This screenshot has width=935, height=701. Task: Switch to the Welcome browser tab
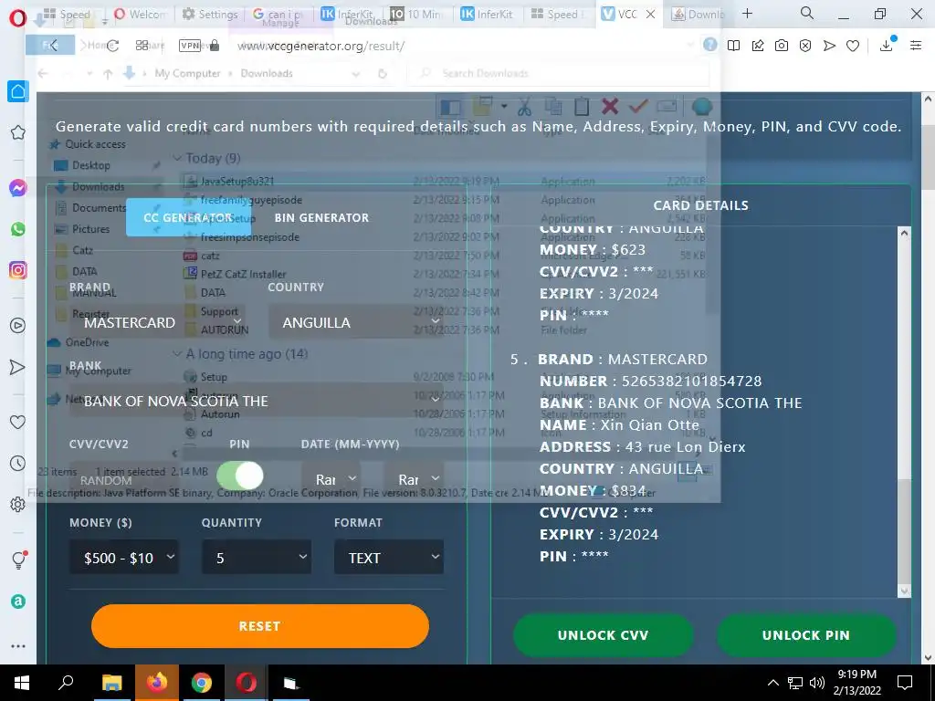coord(142,14)
